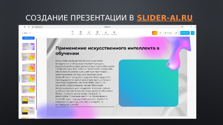
Task: Select the Text tool in the editor toolbar
Action: coord(72,33)
